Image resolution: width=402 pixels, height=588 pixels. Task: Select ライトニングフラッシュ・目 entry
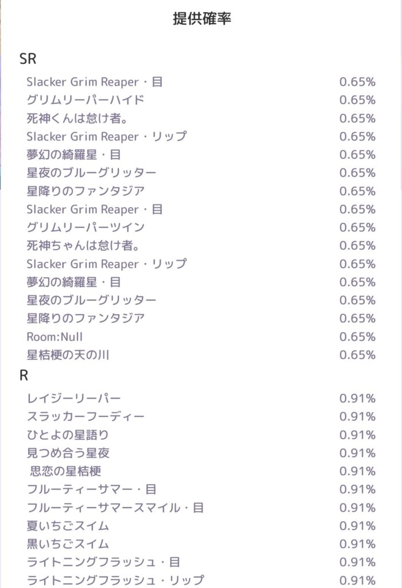[x=201, y=562]
